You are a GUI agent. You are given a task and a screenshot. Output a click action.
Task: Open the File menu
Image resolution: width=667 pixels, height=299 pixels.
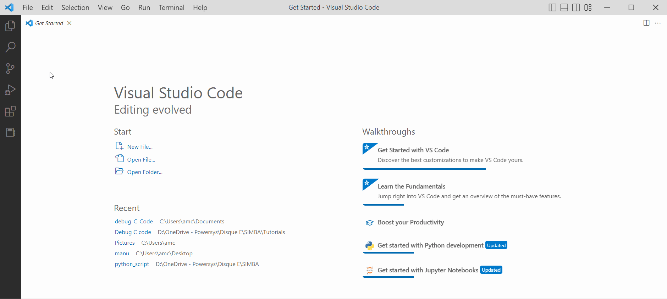pos(28,7)
